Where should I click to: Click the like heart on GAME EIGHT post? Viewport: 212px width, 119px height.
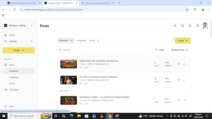point(80,67)
